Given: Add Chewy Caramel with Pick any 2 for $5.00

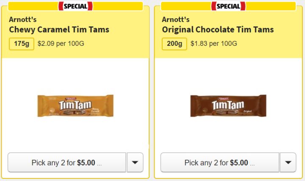Looking at the screenshot, I should [67, 163].
